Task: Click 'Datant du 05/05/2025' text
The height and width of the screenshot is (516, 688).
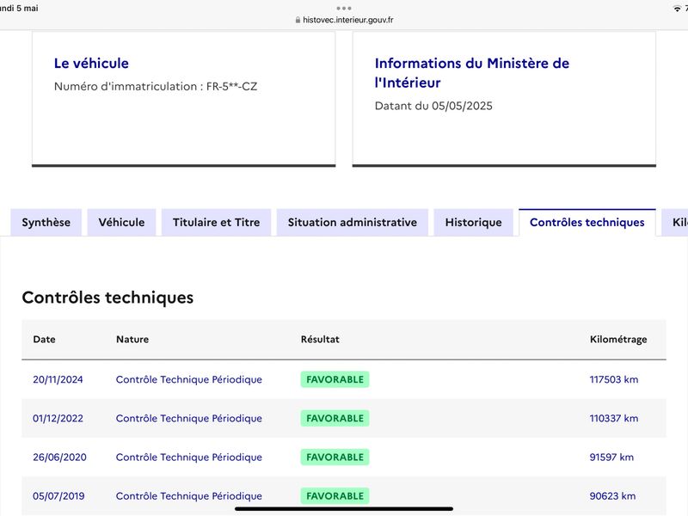Action: click(433, 106)
